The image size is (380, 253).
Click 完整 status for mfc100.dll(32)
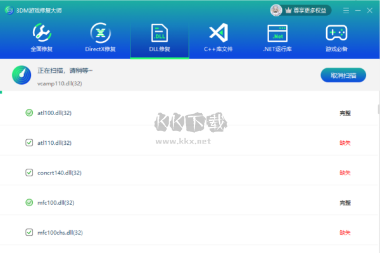(345, 203)
